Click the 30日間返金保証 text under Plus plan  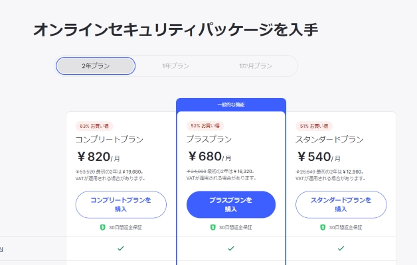point(235,227)
